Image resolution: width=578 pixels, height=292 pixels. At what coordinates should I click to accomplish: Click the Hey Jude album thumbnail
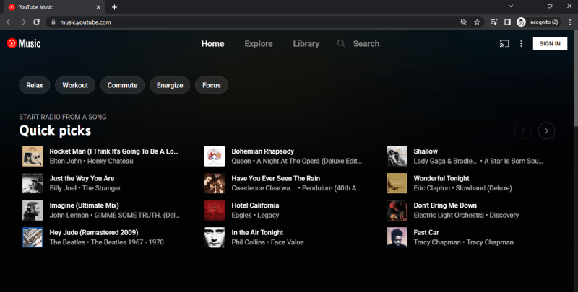click(33, 237)
